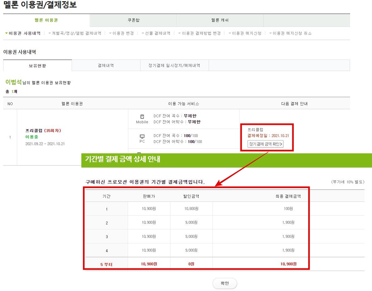This screenshot has height=291, width=372.
Task: Open the 멜론 캐쉬 tab
Action: [220, 20]
